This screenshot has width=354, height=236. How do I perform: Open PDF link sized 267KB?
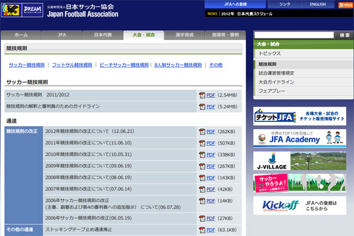(x=211, y=166)
